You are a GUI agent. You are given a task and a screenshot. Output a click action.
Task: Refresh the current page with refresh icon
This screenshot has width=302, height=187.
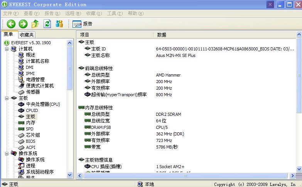point(47,24)
